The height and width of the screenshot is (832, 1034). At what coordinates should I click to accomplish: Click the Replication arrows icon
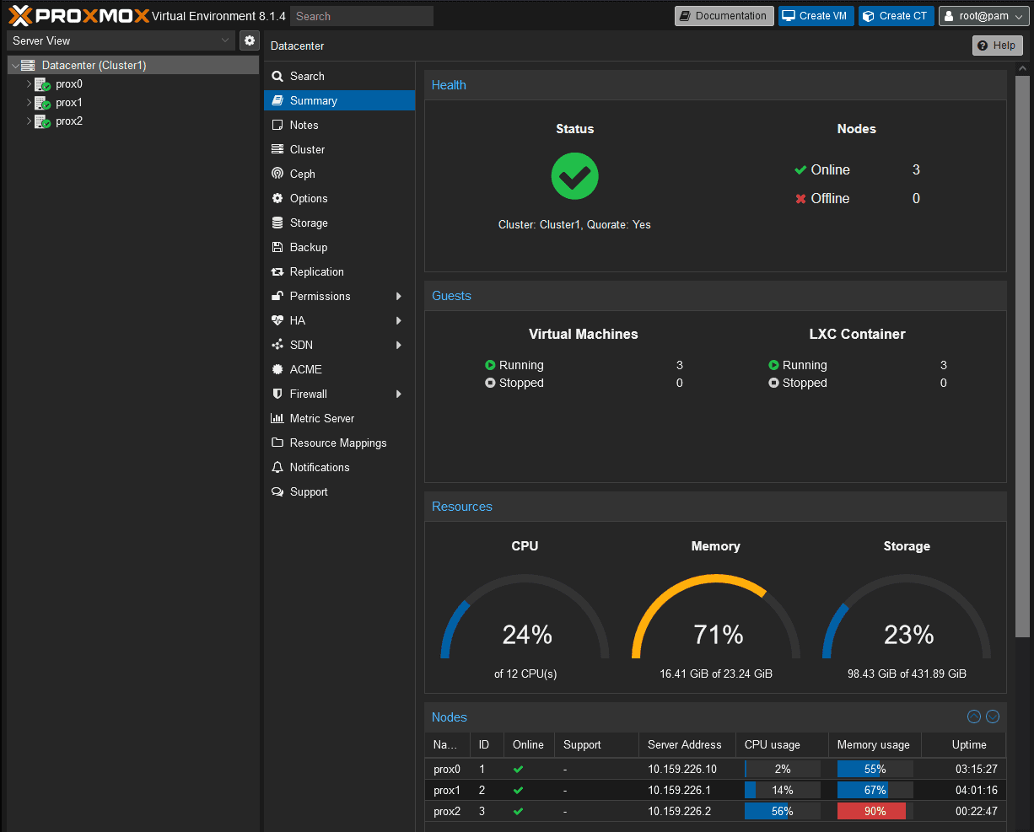(277, 271)
